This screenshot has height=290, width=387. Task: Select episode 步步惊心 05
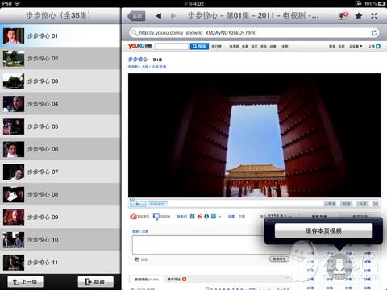60,126
